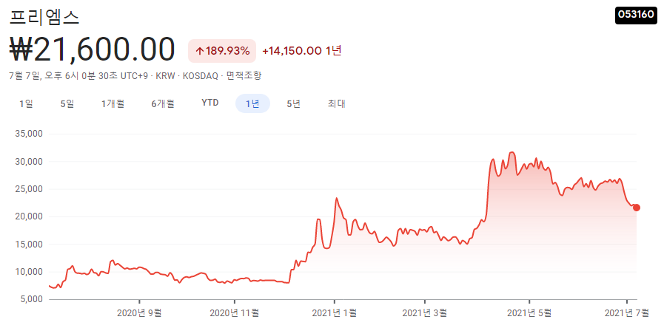Click the 10,000 y-axis label

(29, 272)
